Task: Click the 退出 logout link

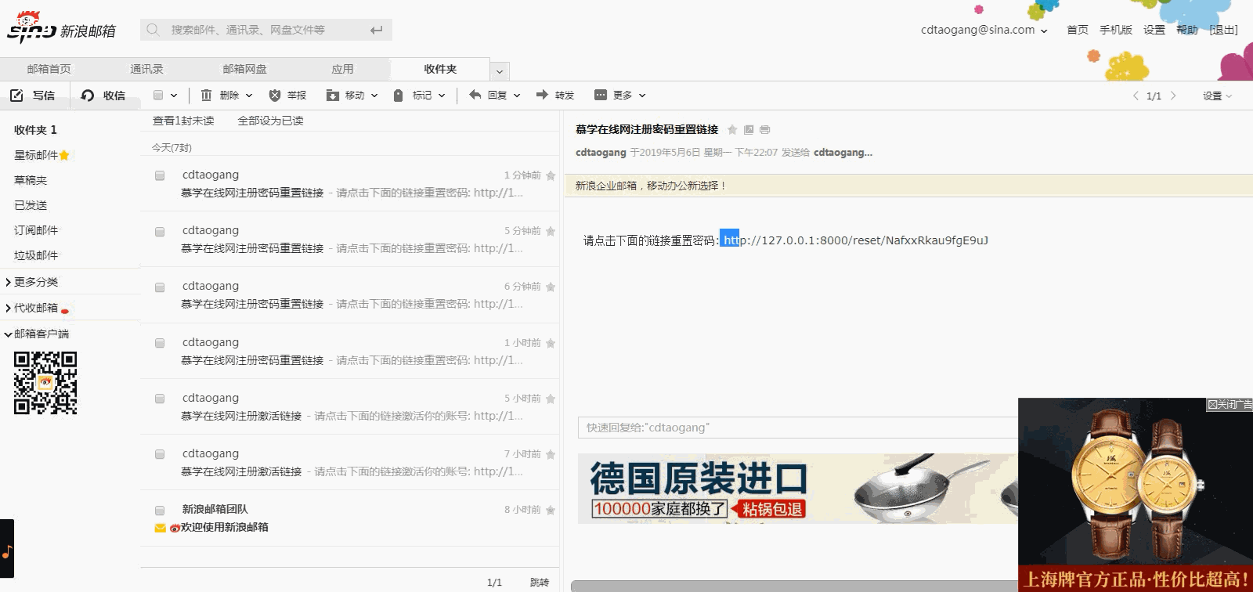Action: [1223, 30]
